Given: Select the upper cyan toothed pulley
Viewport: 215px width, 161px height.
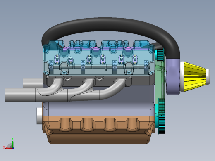Looking at the screenshot, I should point(160,55).
